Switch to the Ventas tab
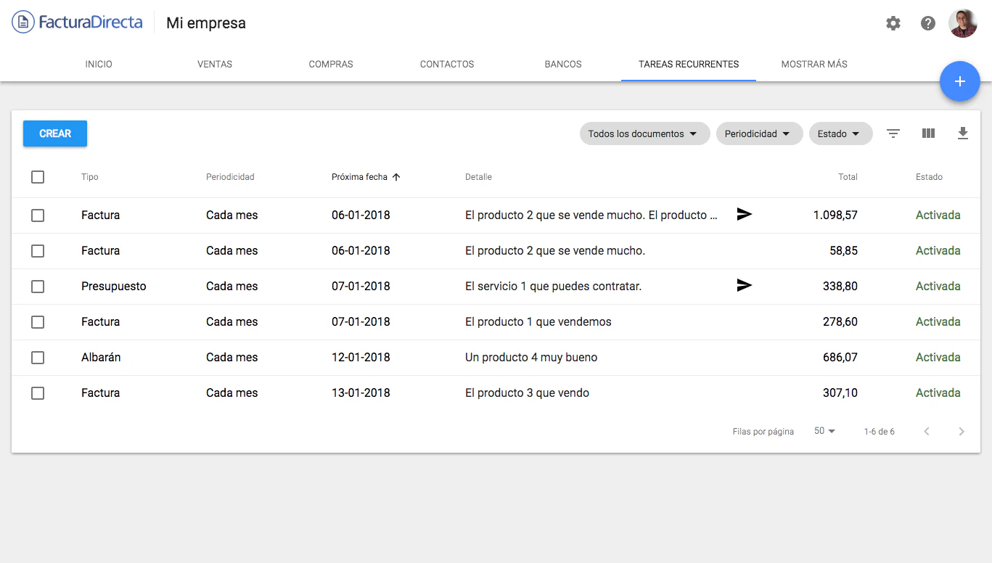 tap(215, 64)
